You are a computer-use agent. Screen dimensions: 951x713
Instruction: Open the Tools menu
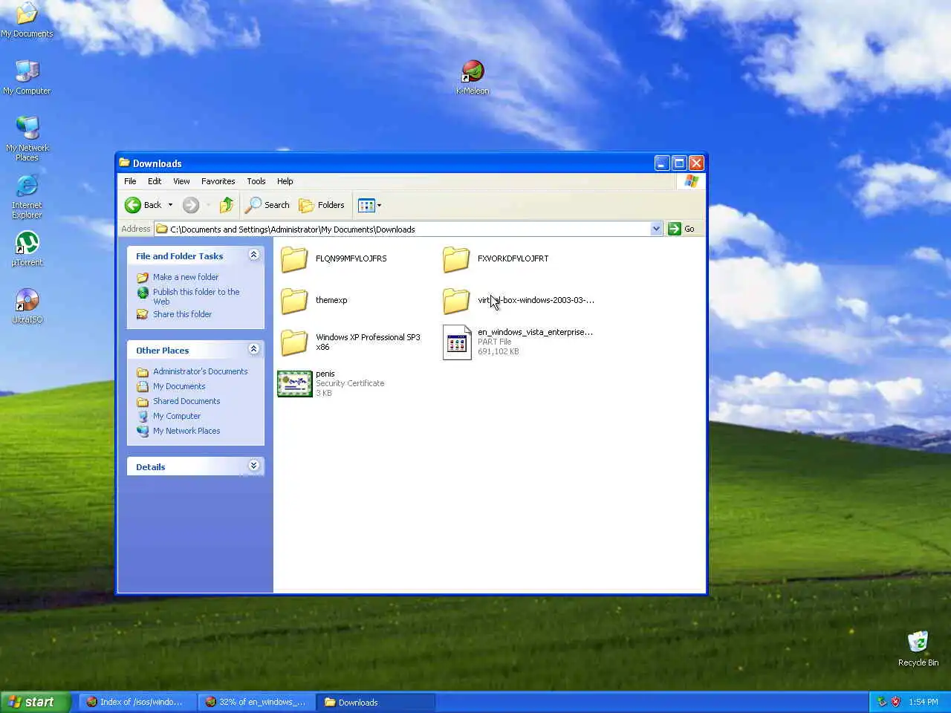point(256,181)
